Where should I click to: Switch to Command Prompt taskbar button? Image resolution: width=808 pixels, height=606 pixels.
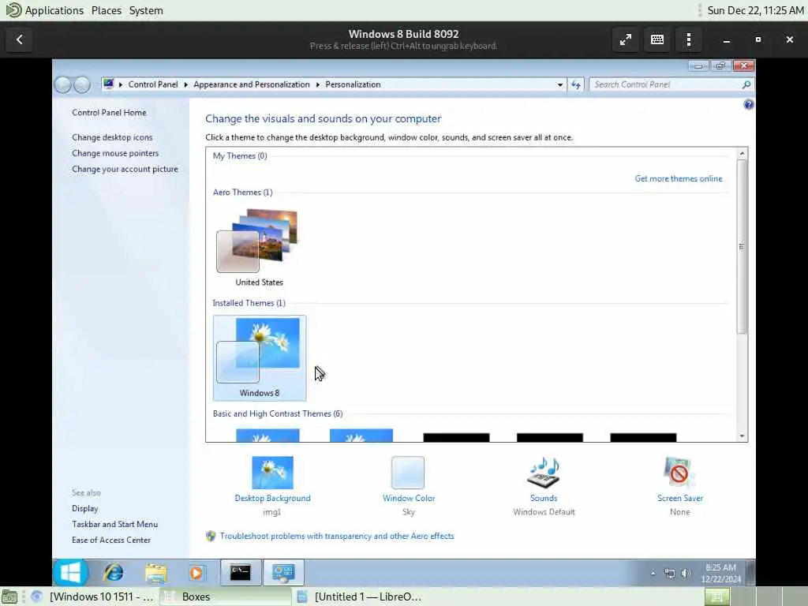(x=241, y=573)
